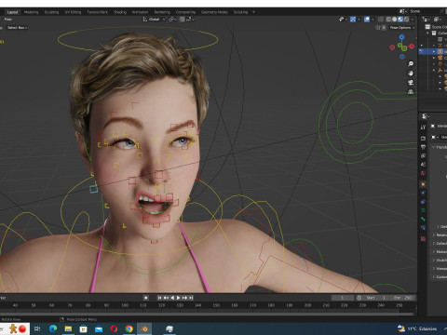Open the Bone properties tab

(423, 219)
